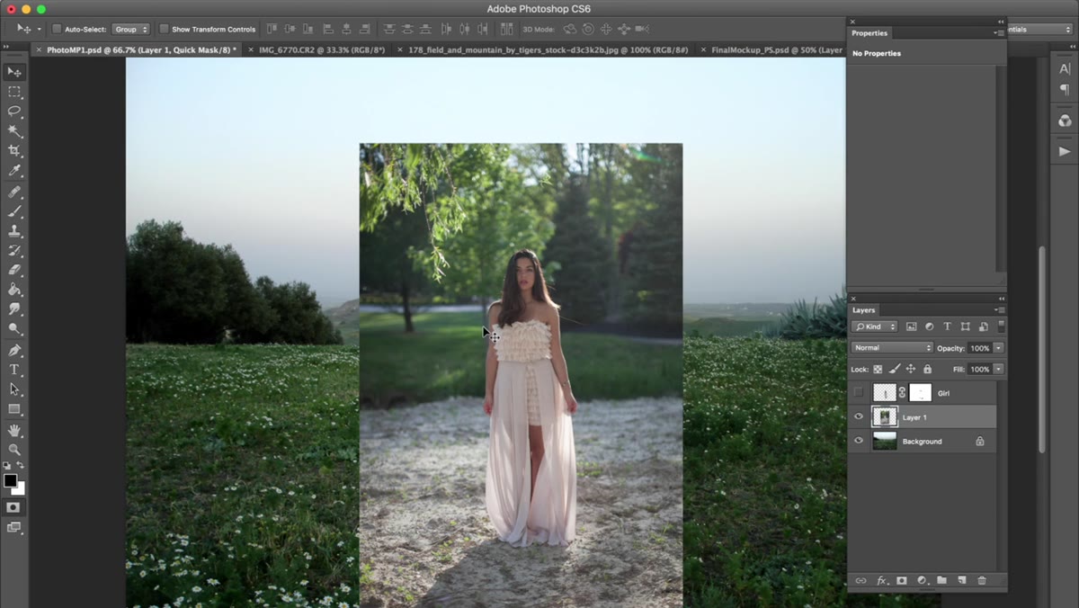Select the Paint Bucket tool
This screenshot has width=1079, height=608.
14,290
